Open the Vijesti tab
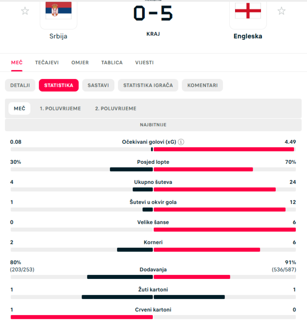The height and width of the screenshot is (324, 307). tap(145, 63)
